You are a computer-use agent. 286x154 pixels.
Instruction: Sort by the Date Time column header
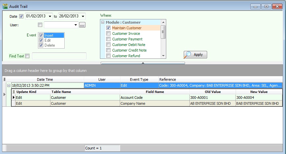click(45, 79)
